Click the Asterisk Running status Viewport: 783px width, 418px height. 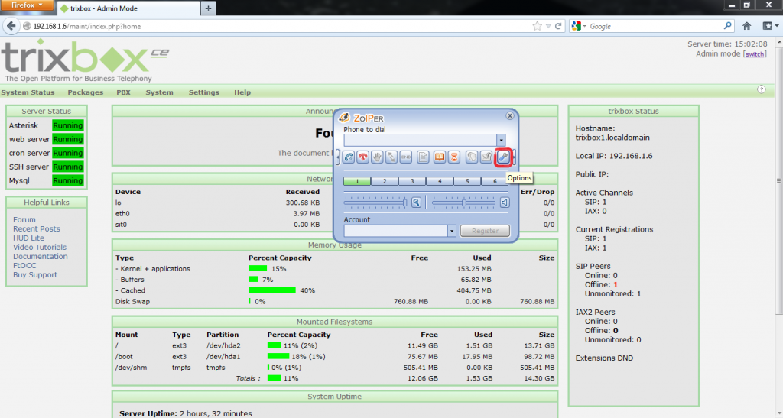(68, 125)
